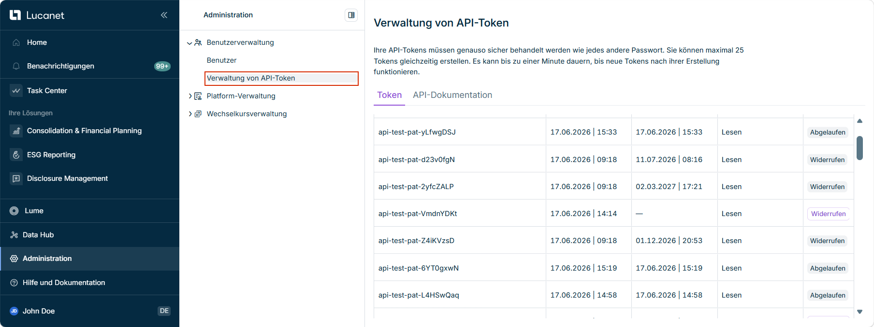
Task: Open the DE language selector
Action: tap(164, 311)
